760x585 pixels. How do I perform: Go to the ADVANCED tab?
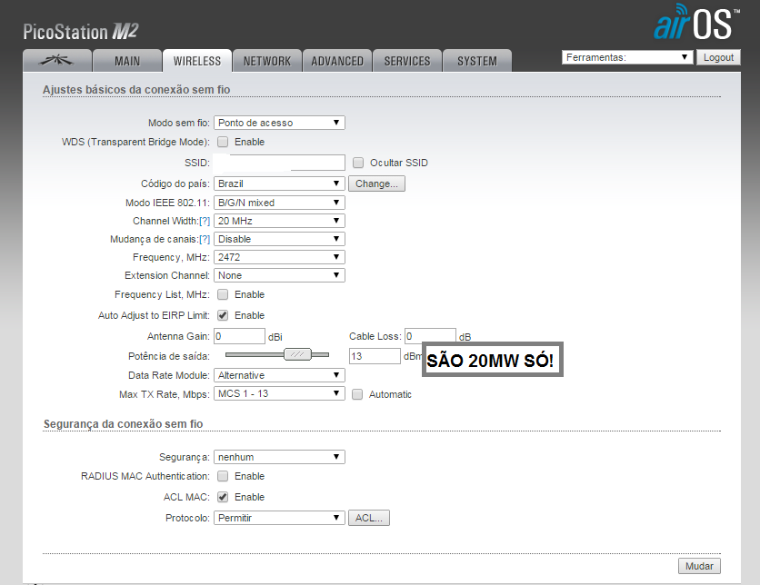337,61
